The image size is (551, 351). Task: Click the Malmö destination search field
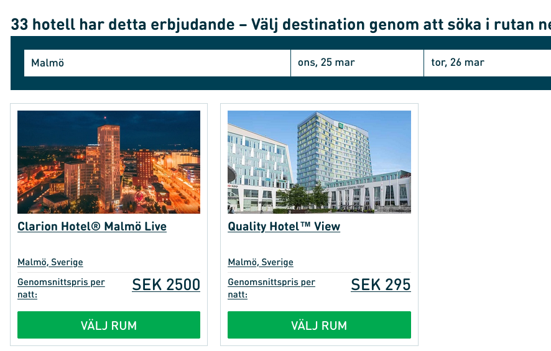click(157, 63)
